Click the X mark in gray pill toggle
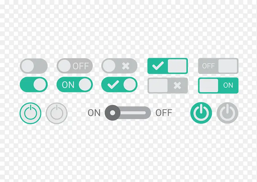The image size is (257, 182). [126, 66]
